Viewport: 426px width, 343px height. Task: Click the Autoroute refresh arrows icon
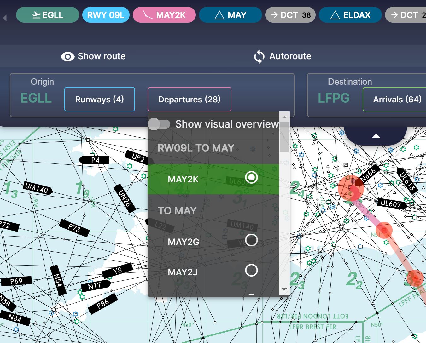pos(259,56)
